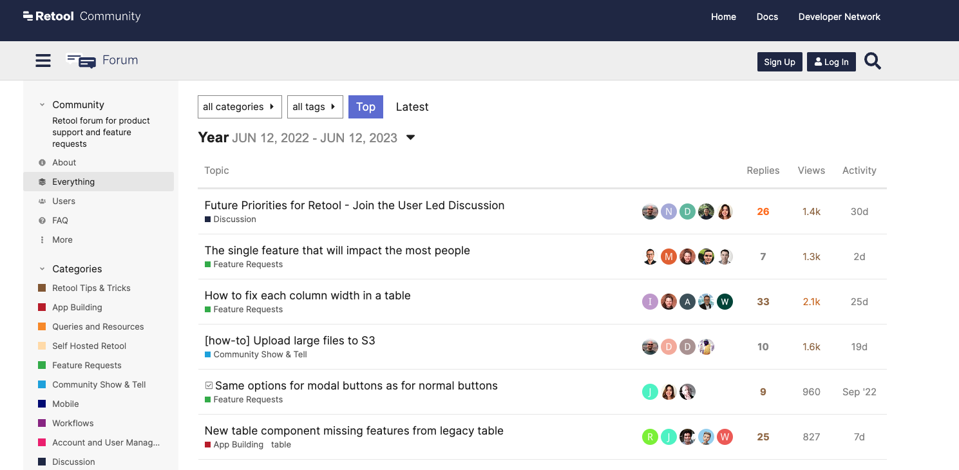
Task: Click Community Show & Tell badge under S3 topic
Action: pos(256,354)
